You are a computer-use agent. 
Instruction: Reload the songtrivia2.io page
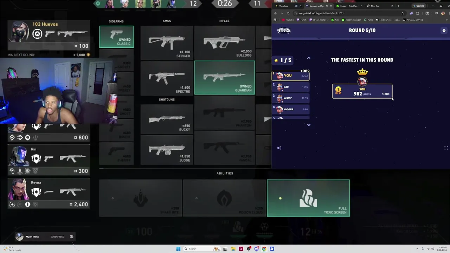click(288, 13)
